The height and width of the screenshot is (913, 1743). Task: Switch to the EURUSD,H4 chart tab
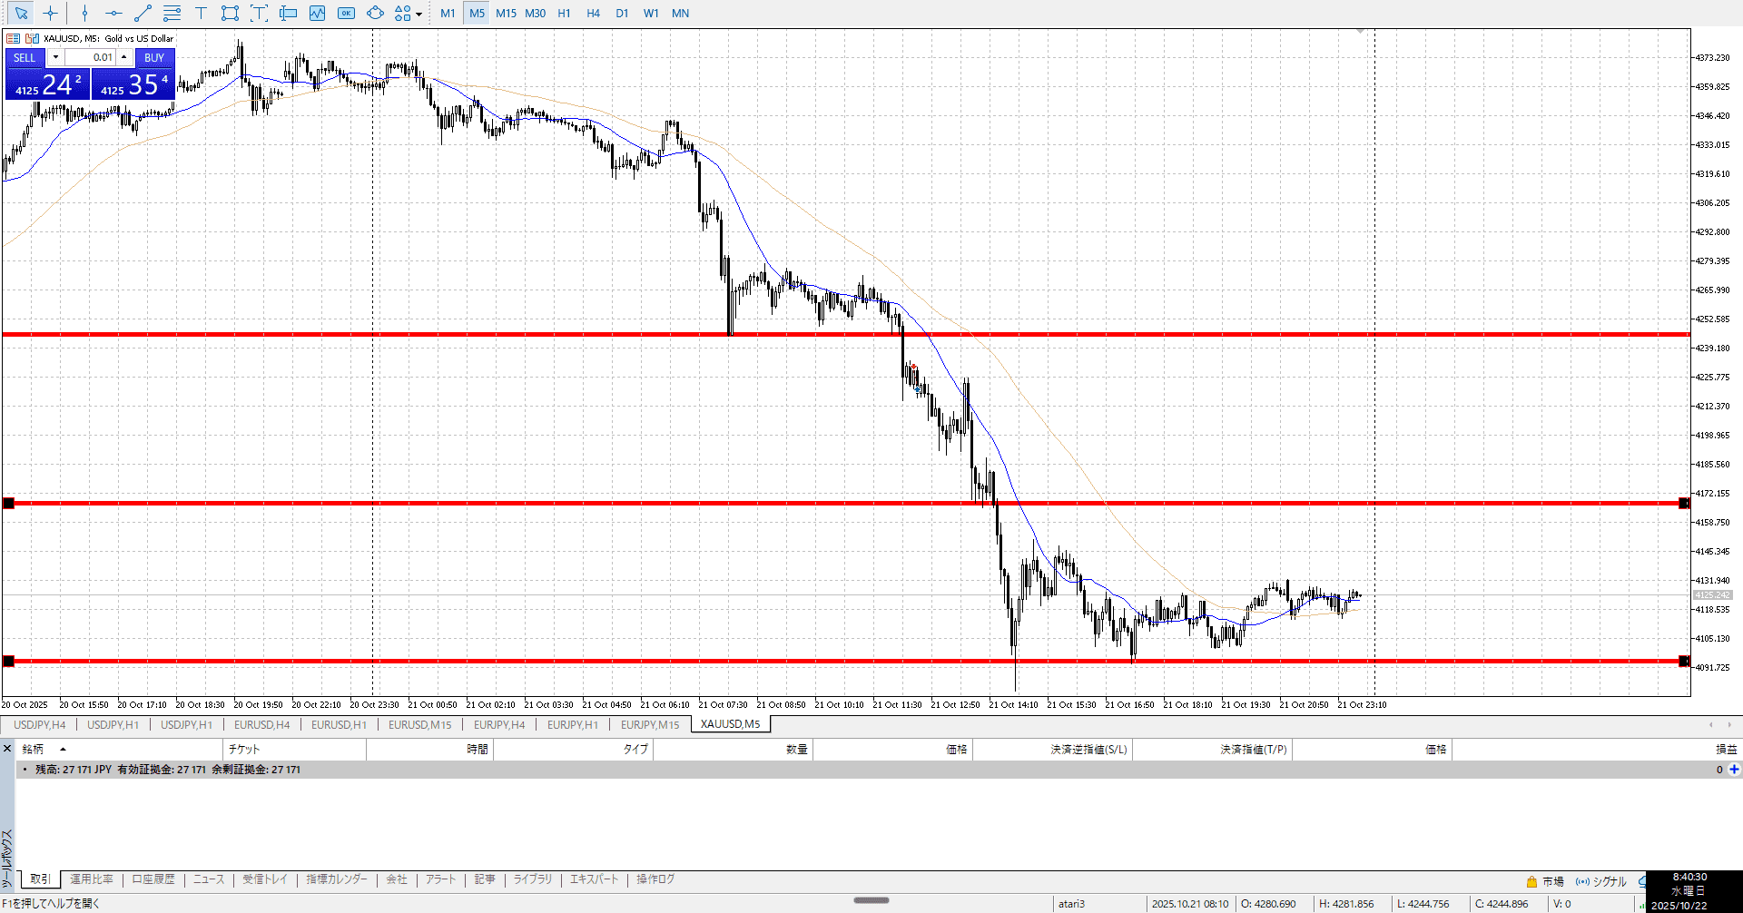click(261, 724)
